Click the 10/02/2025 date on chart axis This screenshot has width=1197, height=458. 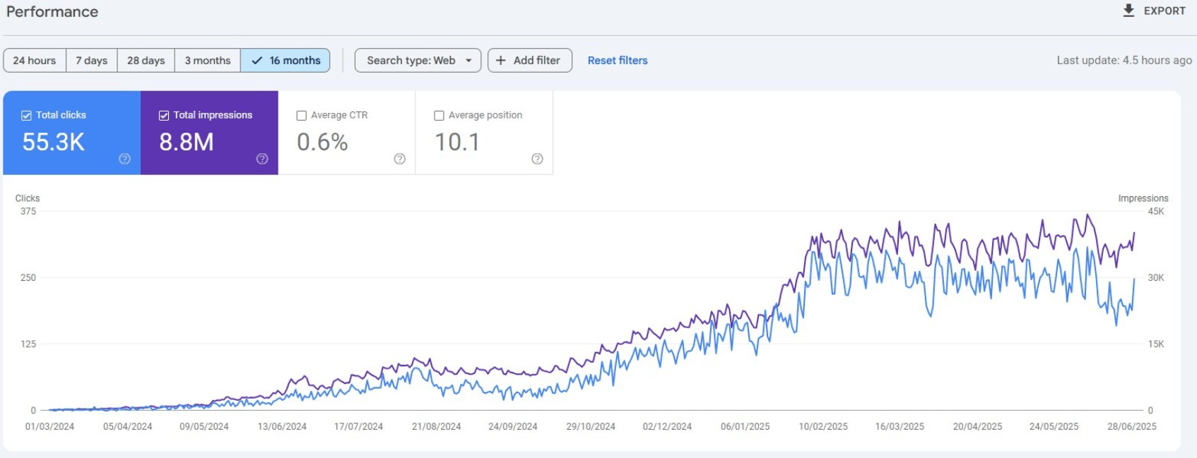(x=822, y=426)
